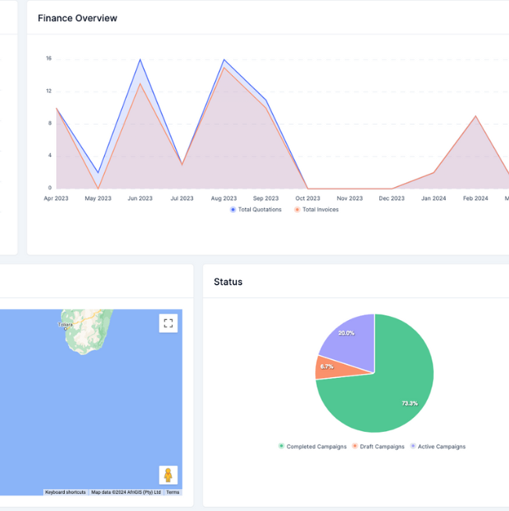This screenshot has width=509, height=511.
Task: Toggle Draft Campaigns in the Status legend
Action: tap(378, 447)
